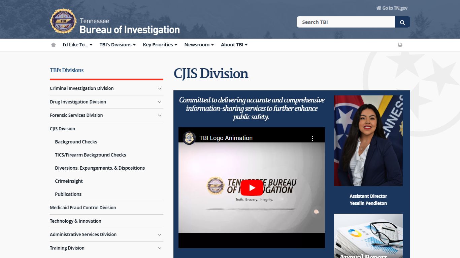Open the video three-dot options menu
The height and width of the screenshot is (258, 460).
click(x=313, y=138)
